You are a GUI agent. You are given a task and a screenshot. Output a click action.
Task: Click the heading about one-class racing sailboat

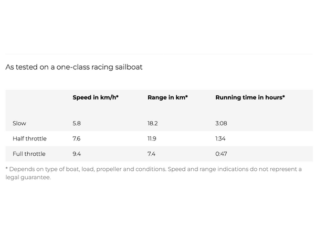pyautogui.click(x=74, y=67)
